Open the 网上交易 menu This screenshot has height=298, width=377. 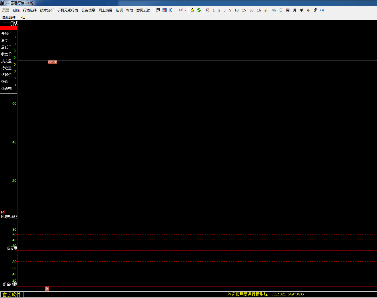click(105, 10)
